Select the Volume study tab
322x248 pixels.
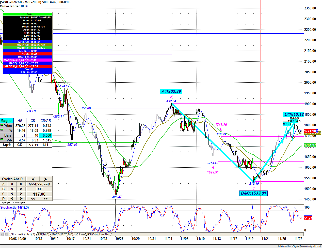click(x=80, y=234)
